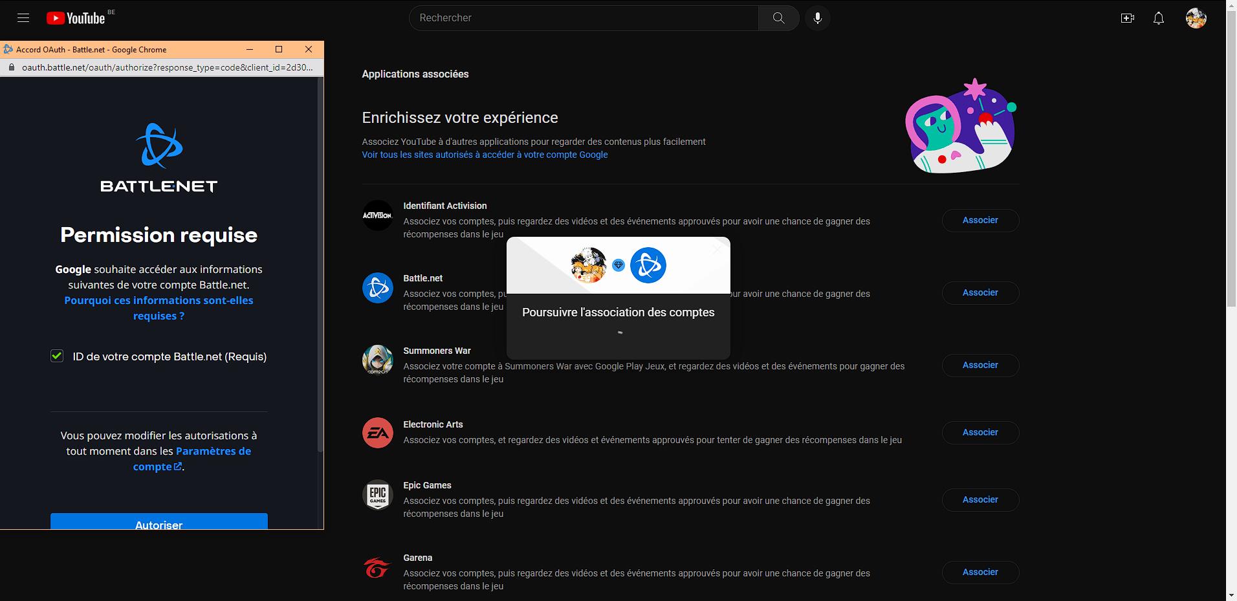The height and width of the screenshot is (601, 1237).
Task: Click the Autoriser button
Action: 158,524
